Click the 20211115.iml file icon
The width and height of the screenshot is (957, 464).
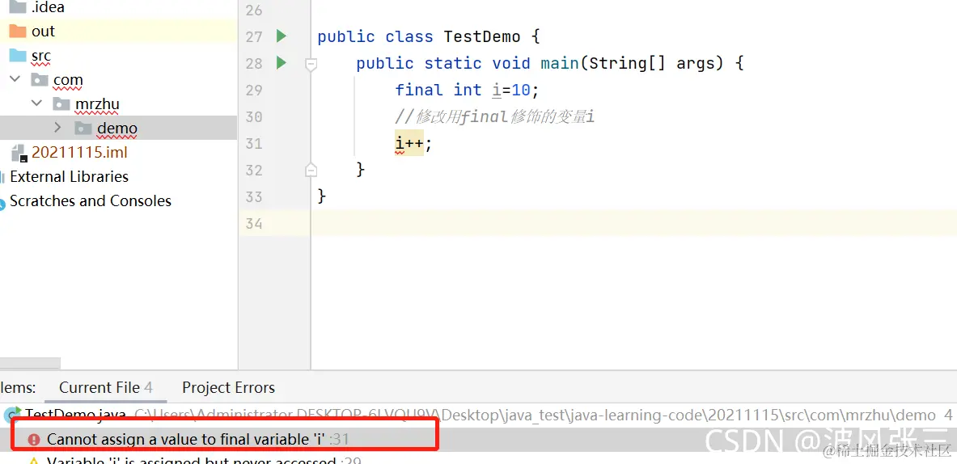19,153
